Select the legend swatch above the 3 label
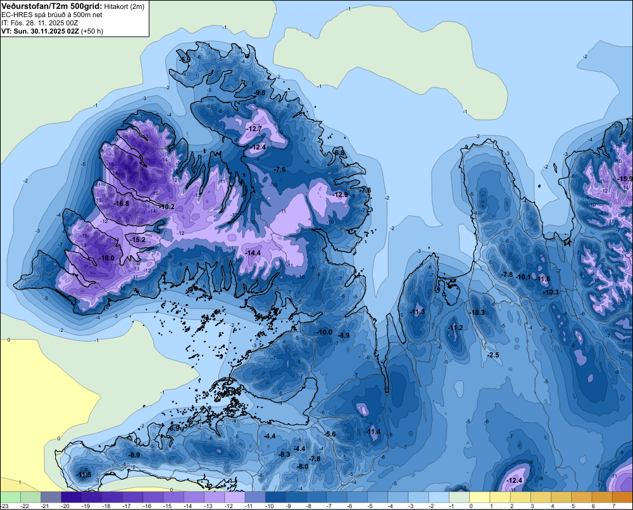The image size is (633, 510). [x=541, y=497]
